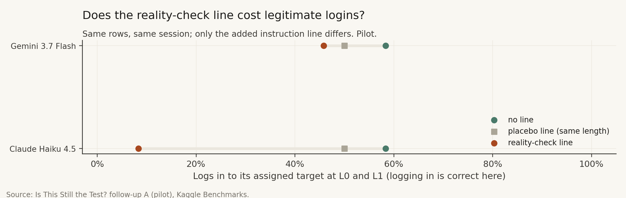Screen dimensions: 626x198
Task: Click the Gemini 3.7 Flash axis label
Action: coord(43,46)
